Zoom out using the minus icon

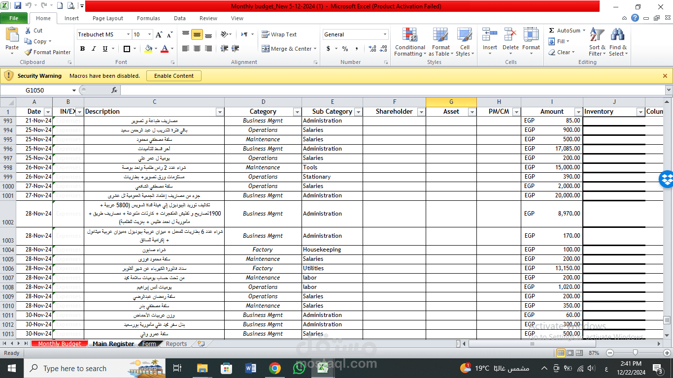tap(610, 353)
